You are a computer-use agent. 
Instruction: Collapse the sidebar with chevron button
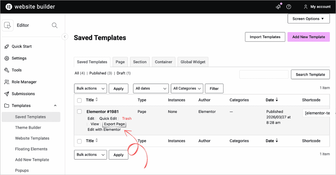click(x=65, y=36)
